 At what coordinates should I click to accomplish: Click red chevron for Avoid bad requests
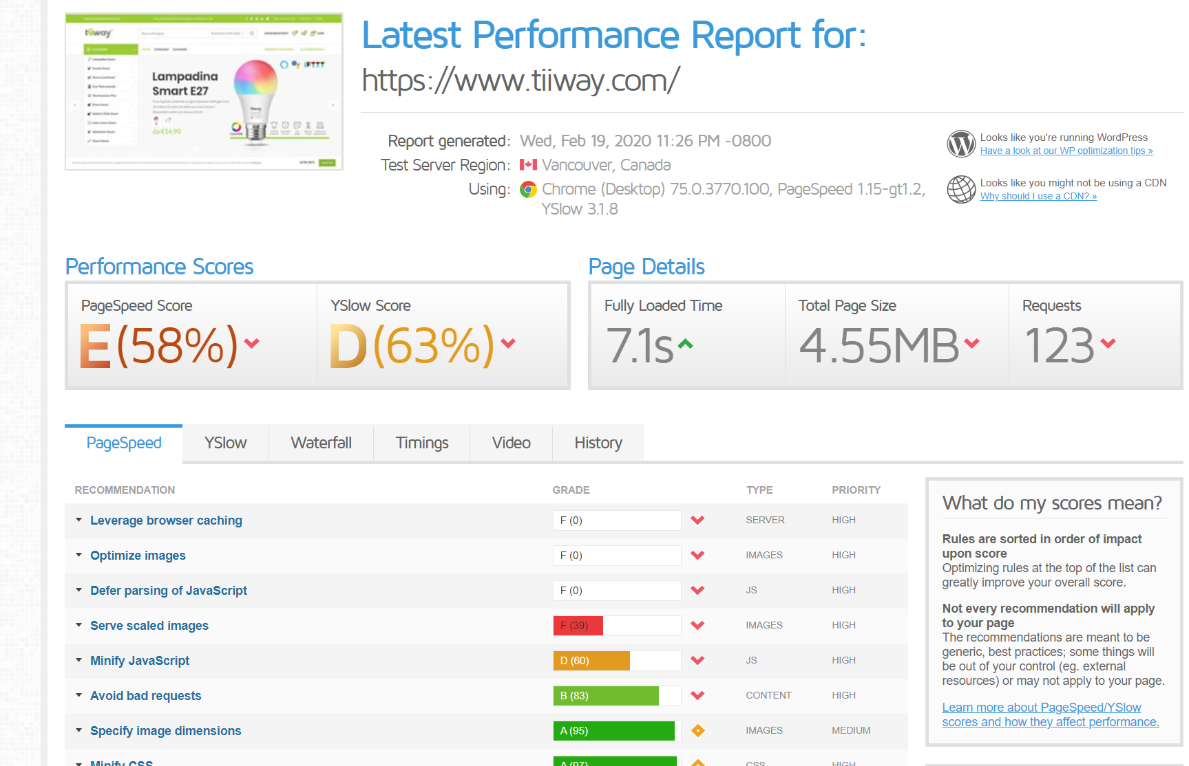coord(697,696)
